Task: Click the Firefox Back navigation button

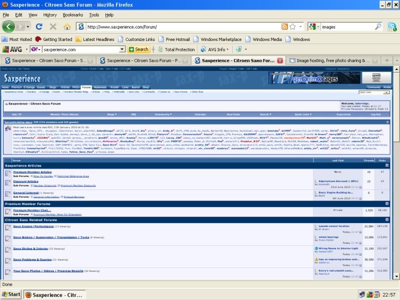Action: (x=9, y=26)
